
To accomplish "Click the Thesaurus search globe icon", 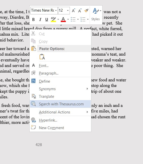I will (x=33, y=104).
